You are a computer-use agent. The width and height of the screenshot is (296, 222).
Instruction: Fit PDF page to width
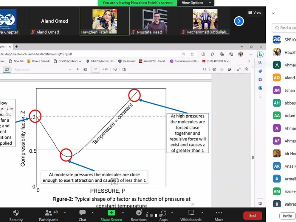coord(85,69)
